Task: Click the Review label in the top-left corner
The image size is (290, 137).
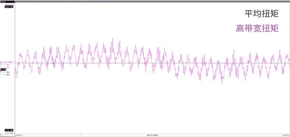Action: point(3,2)
